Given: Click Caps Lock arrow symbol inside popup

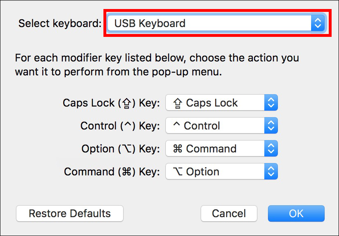Looking at the screenshot, I should point(177,103).
